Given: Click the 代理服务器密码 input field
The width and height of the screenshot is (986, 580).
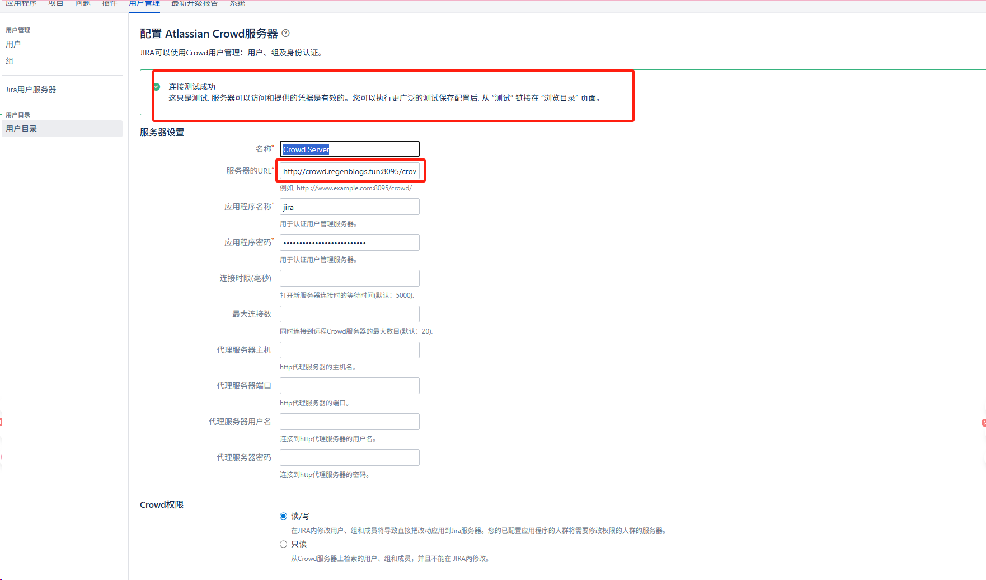Looking at the screenshot, I should 350,457.
